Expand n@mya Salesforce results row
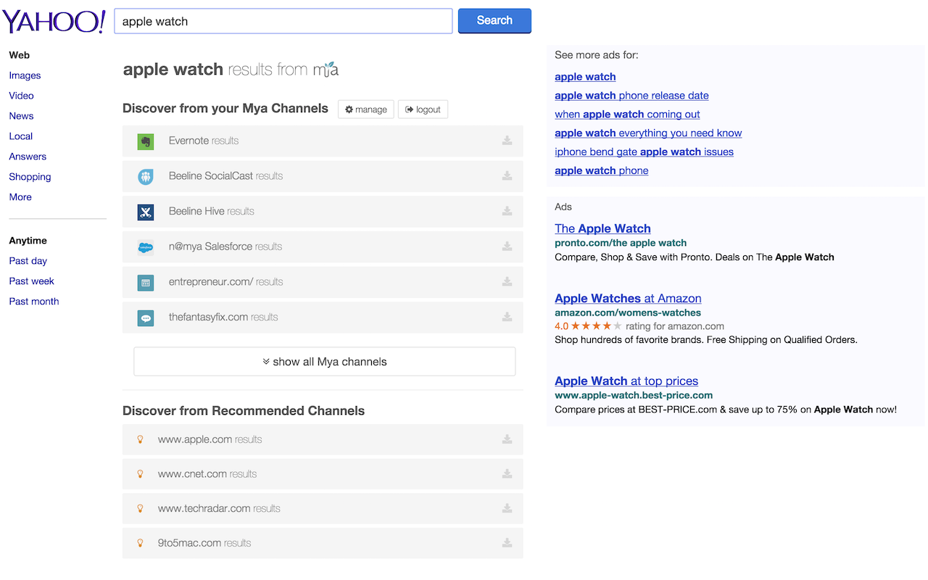This screenshot has height=580, width=928. (x=323, y=246)
